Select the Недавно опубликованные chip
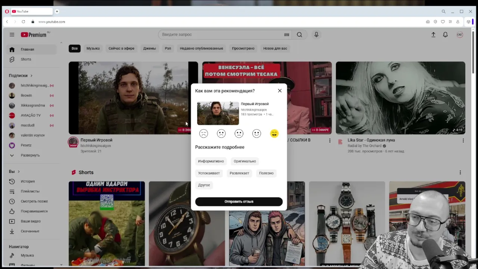Viewport: 478px width, 269px height. point(201,48)
